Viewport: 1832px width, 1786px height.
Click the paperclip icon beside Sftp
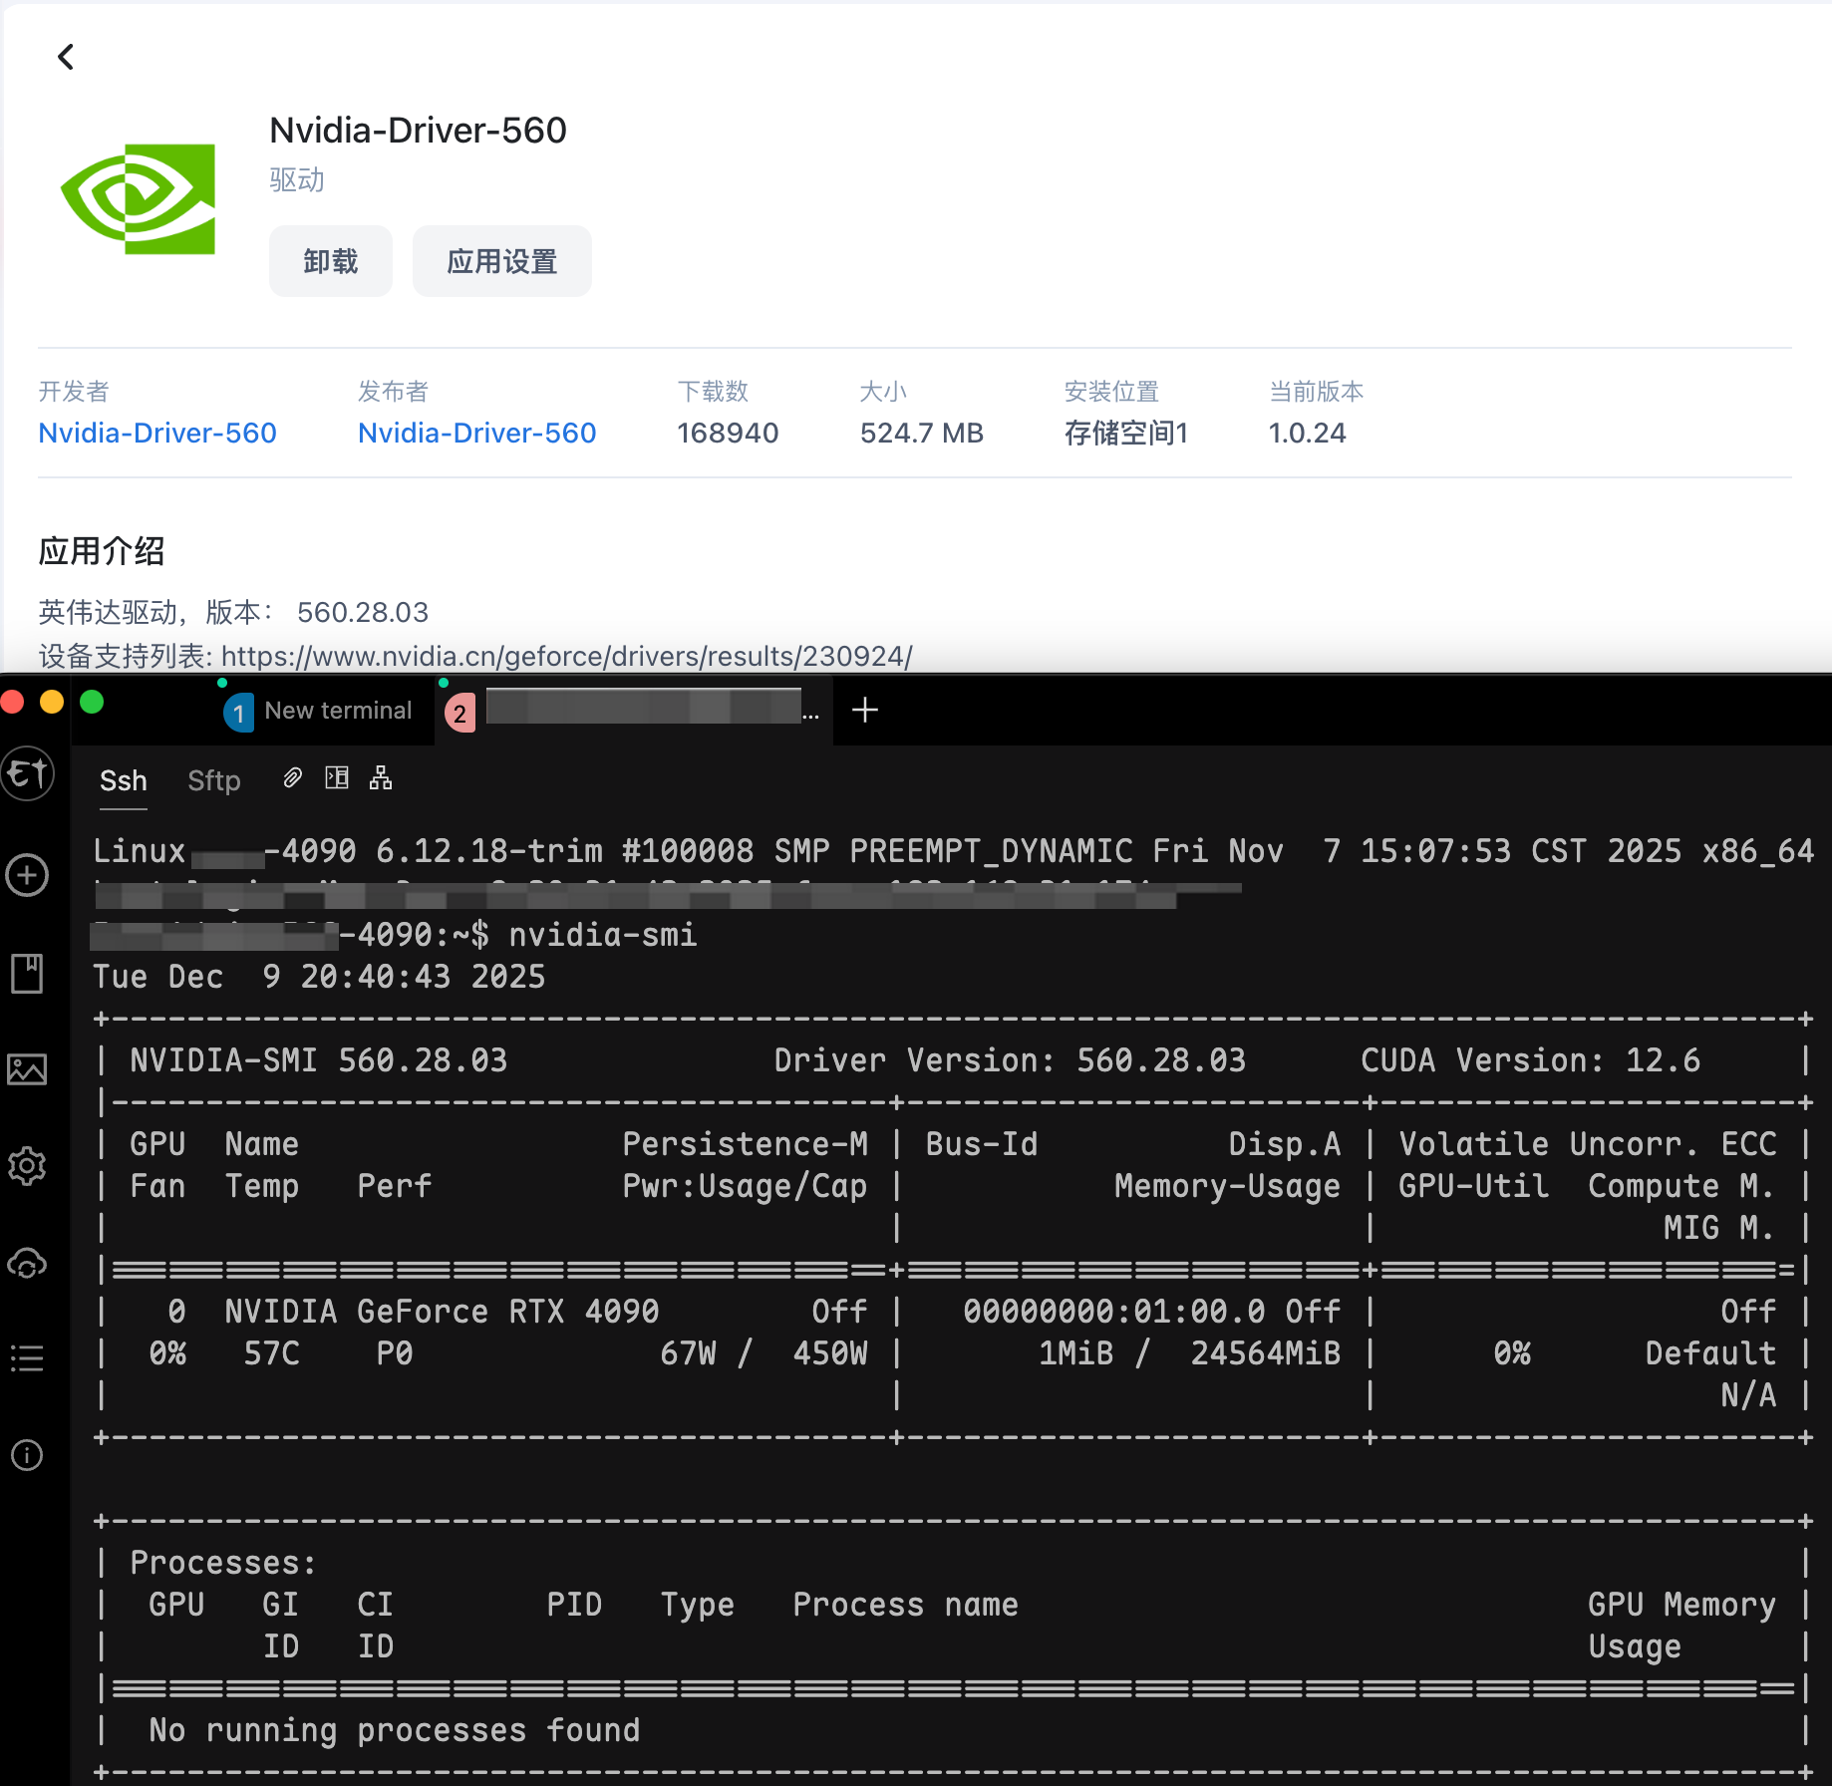292,778
